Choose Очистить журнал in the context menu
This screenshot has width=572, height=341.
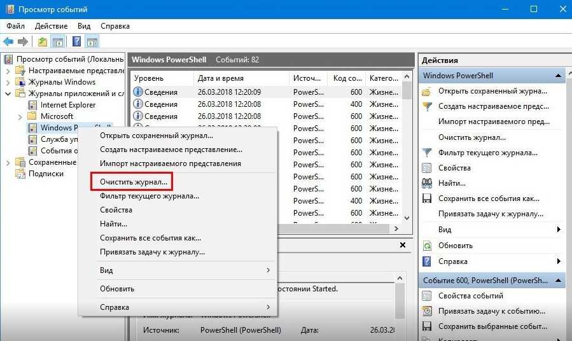(x=134, y=182)
